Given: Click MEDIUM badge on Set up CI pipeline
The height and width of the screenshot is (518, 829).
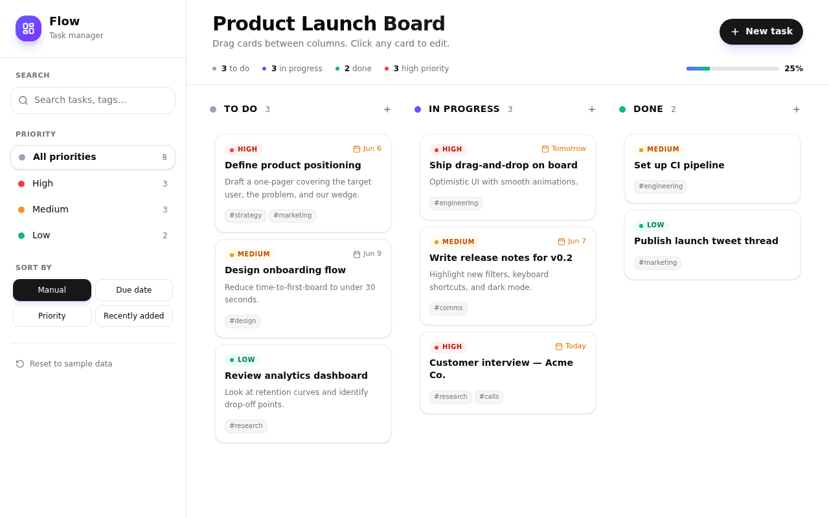Looking at the screenshot, I should (x=659, y=150).
